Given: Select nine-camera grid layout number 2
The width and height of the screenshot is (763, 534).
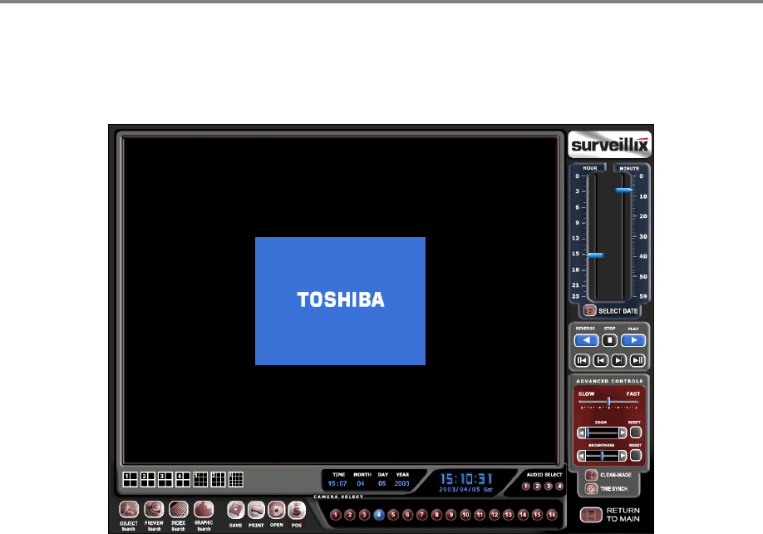Looking at the screenshot, I should [218, 479].
